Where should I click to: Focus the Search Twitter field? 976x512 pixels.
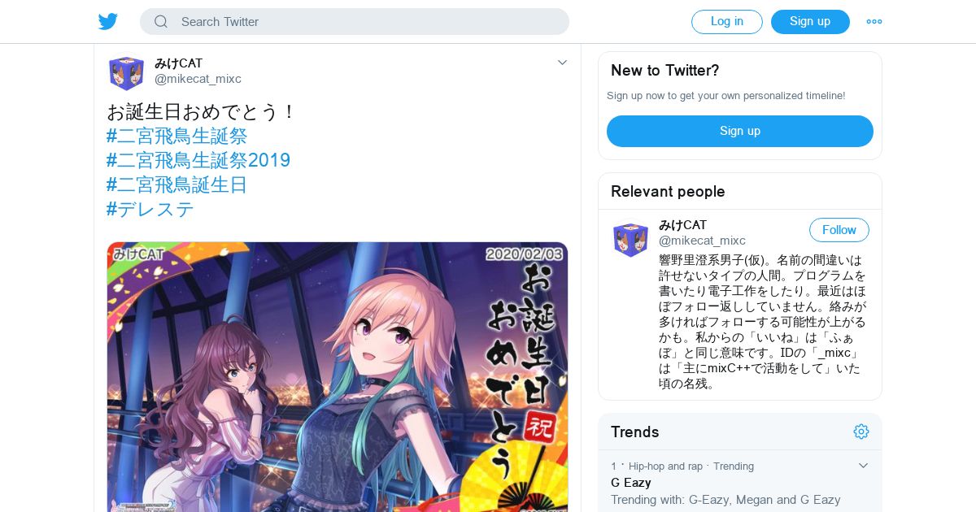[x=355, y=22]
